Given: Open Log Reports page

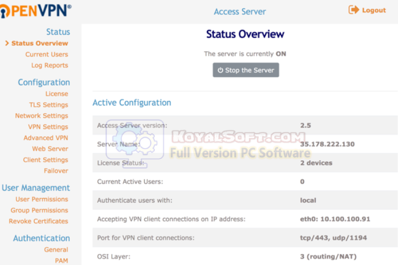Looking at the screenshot, I should pyautogui.click(x=50, y=66).
